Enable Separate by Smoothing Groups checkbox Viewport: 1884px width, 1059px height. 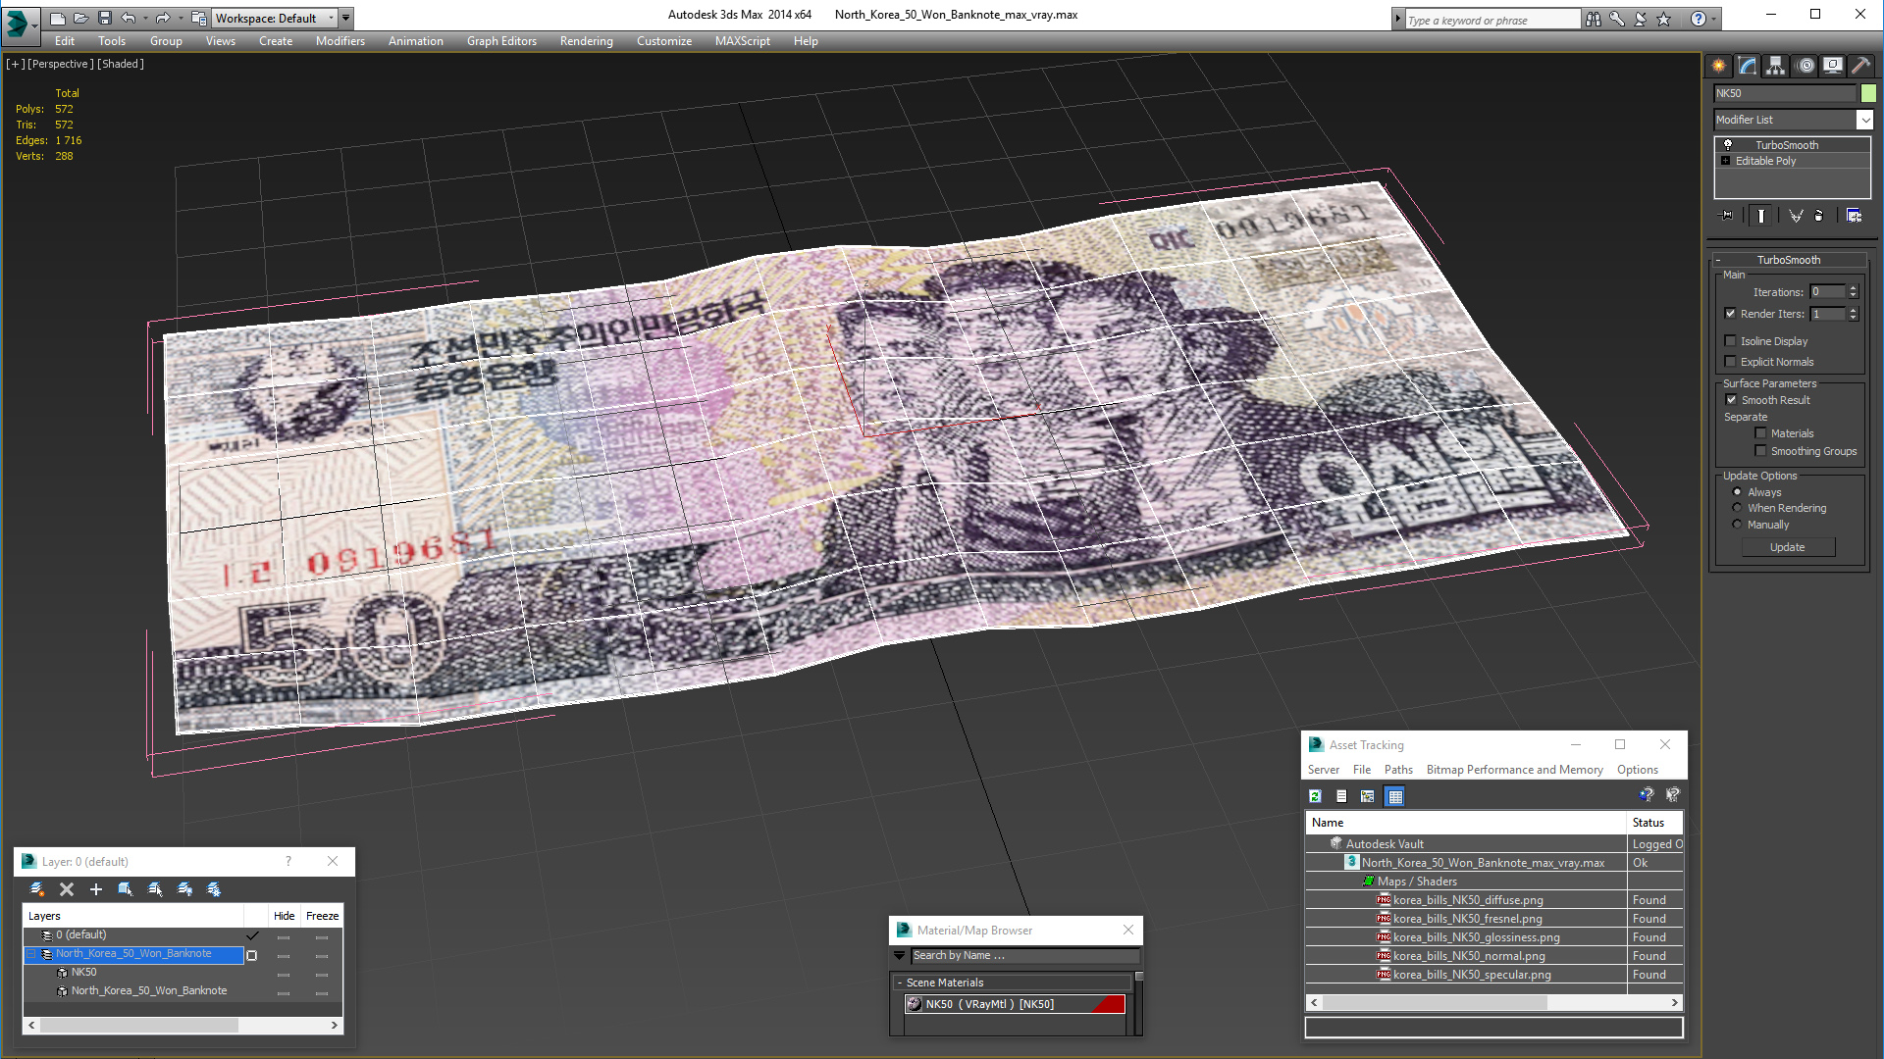1760,451
